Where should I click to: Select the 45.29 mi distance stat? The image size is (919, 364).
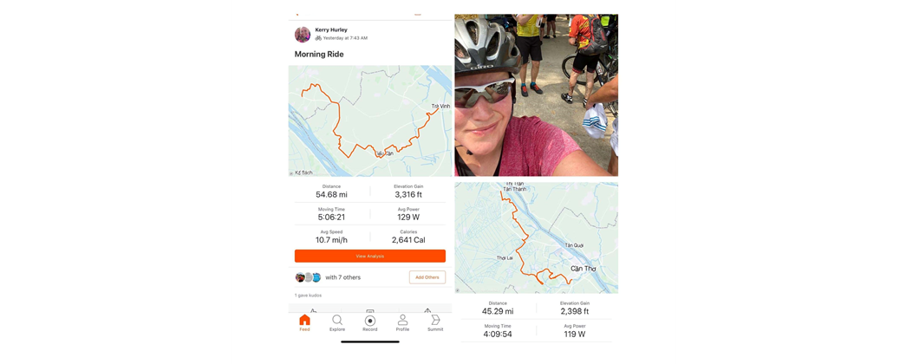click(498, 308)
